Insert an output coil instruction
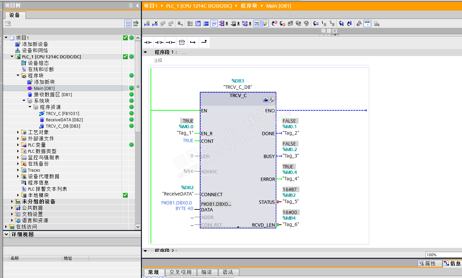 click(171, 42)
